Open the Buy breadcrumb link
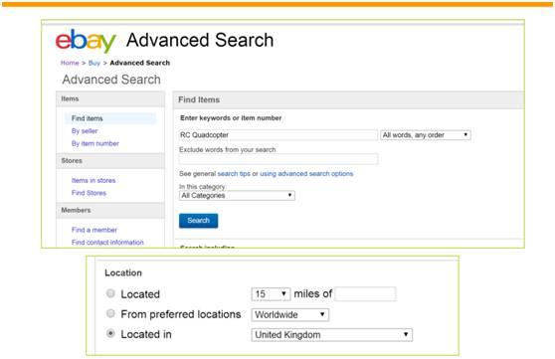Screen dimensions: 555x359 coord(94,63)
